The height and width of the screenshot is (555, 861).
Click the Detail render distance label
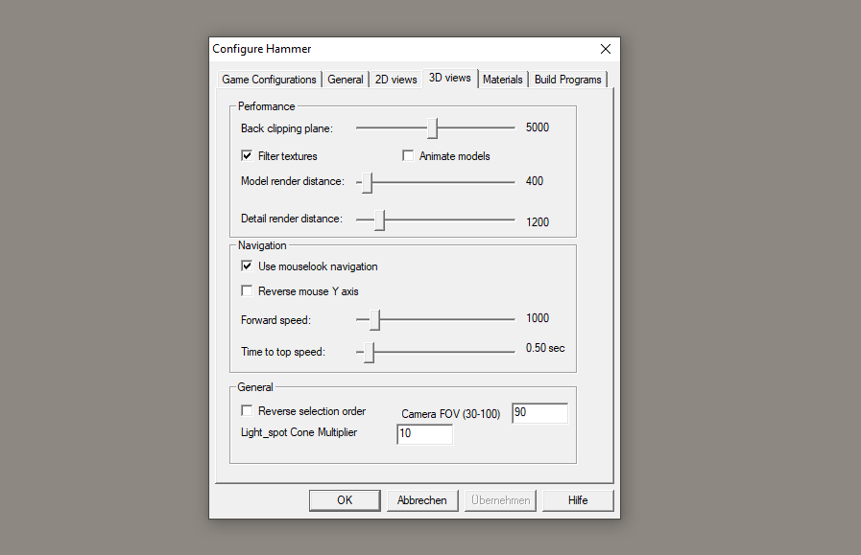[x=292, y=219]
